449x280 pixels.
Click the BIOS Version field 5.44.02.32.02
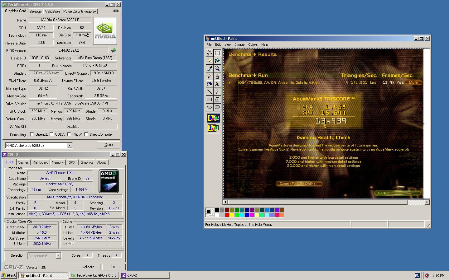pyautogui.click(x=69, y=50)
